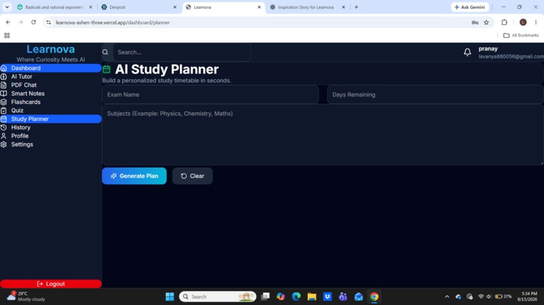544x305 pixels.
Task: Open the Windows Start menu
Action: (x=169, y=297)
